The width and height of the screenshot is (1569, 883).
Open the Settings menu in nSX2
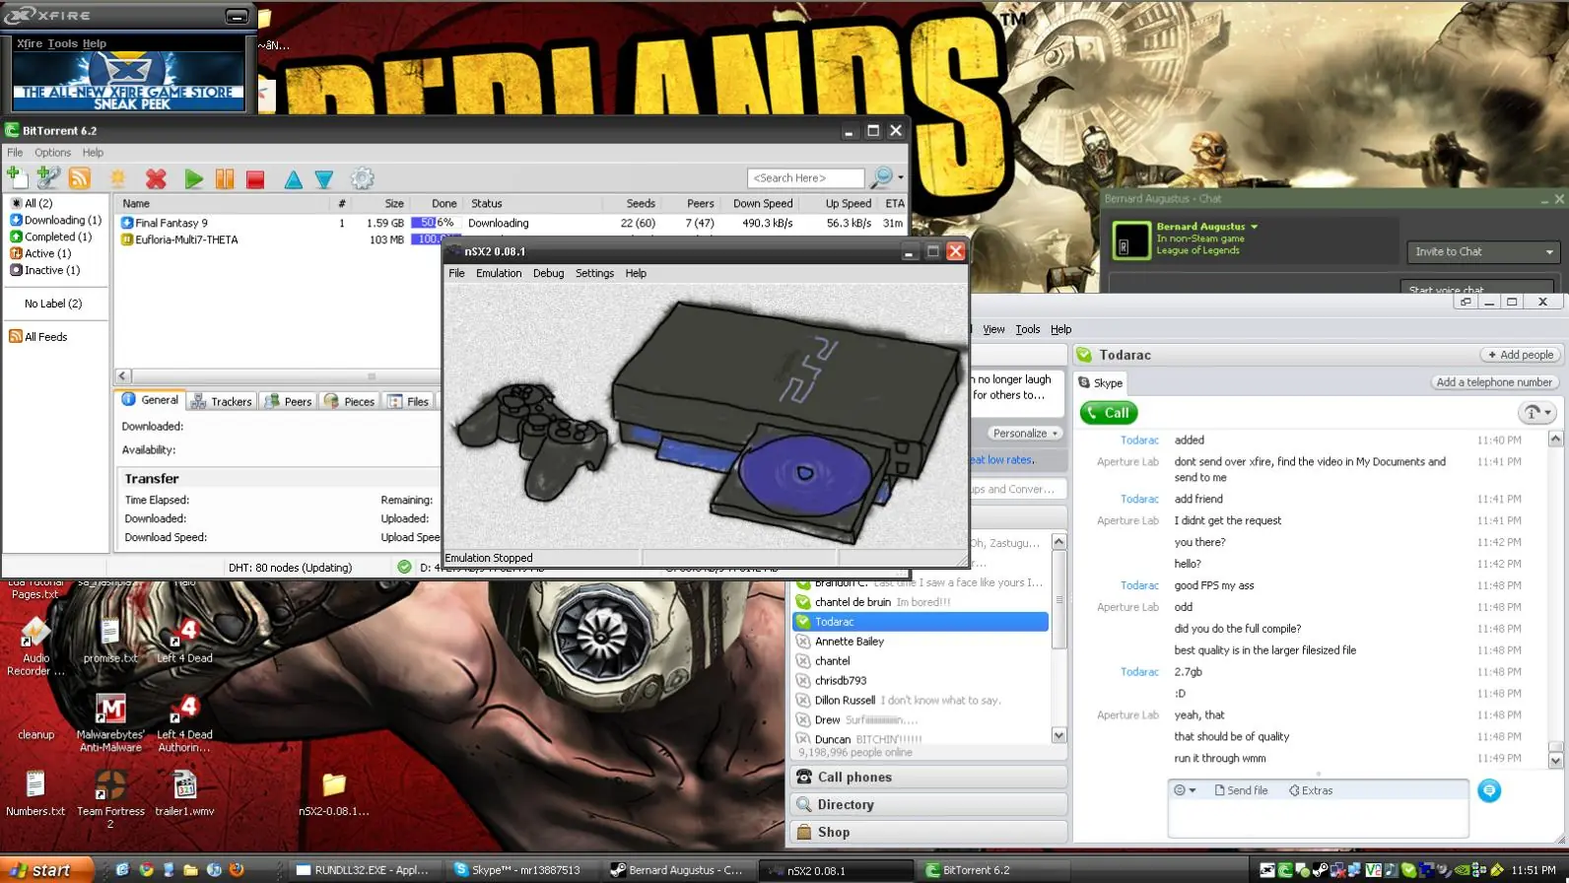point(594,273)
